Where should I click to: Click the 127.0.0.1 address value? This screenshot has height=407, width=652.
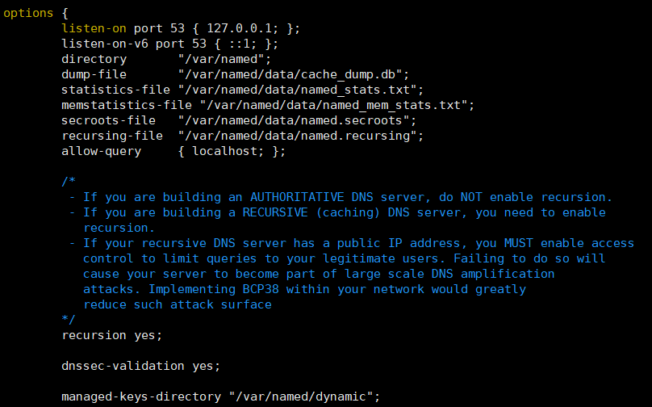(x=239, y=28)
